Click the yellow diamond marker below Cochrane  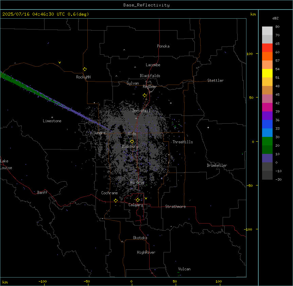[x=116, y=200]
